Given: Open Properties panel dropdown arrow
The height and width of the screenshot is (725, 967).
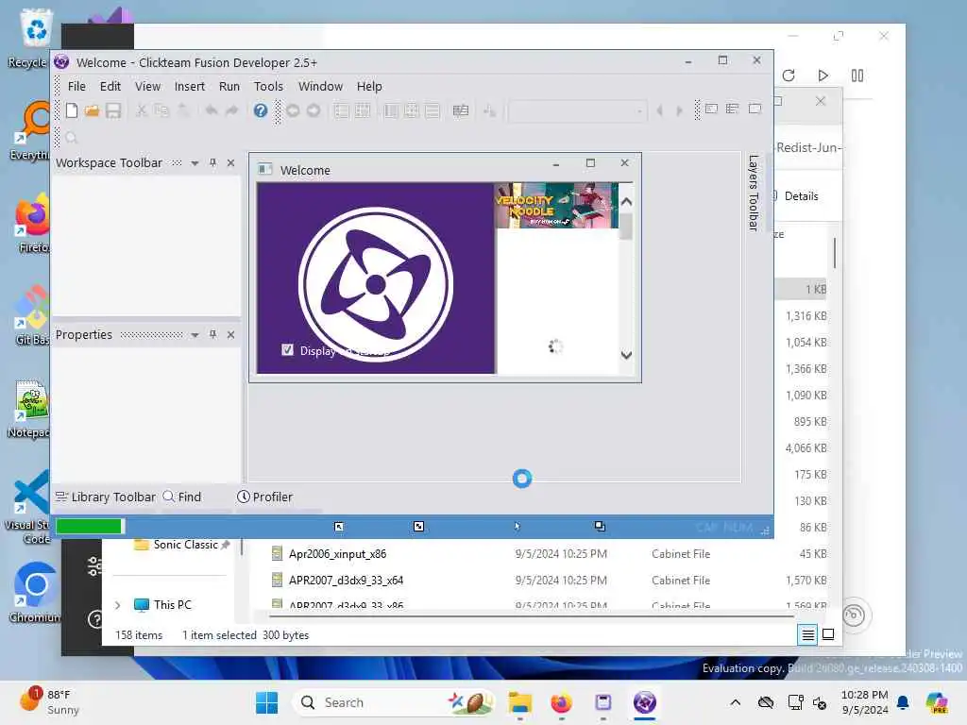Looking at the screenshot, I should coord(195,335).
